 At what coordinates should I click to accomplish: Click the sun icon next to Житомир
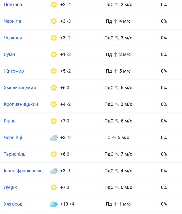pos(54,71)
